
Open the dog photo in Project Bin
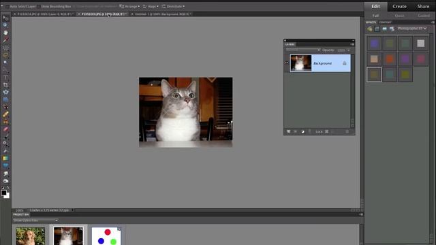tap(30, 236)
